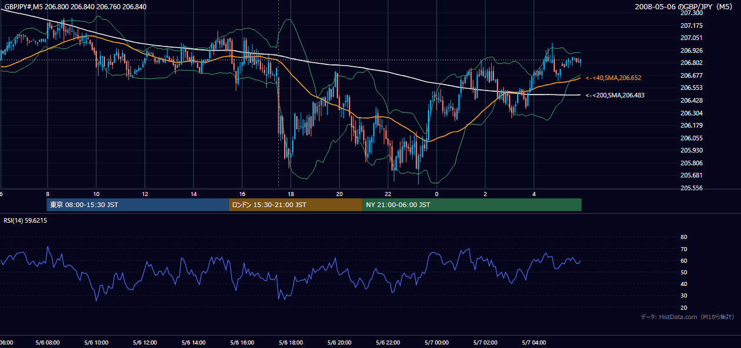Click the 5/6 12:00 timeline label
This screenshot has width=741, height=348.
145,343
